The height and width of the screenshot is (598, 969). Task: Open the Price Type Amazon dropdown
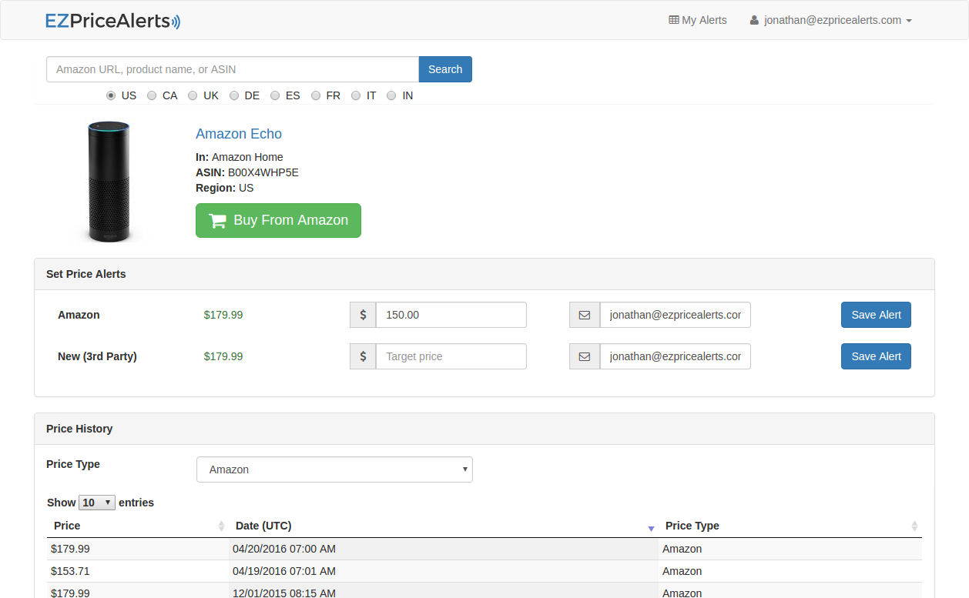(334, 469)
